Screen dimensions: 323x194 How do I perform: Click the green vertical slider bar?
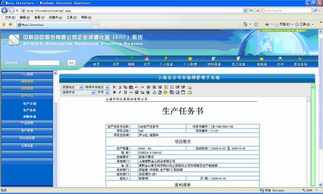pyautogui.click(x=313, y=135)
